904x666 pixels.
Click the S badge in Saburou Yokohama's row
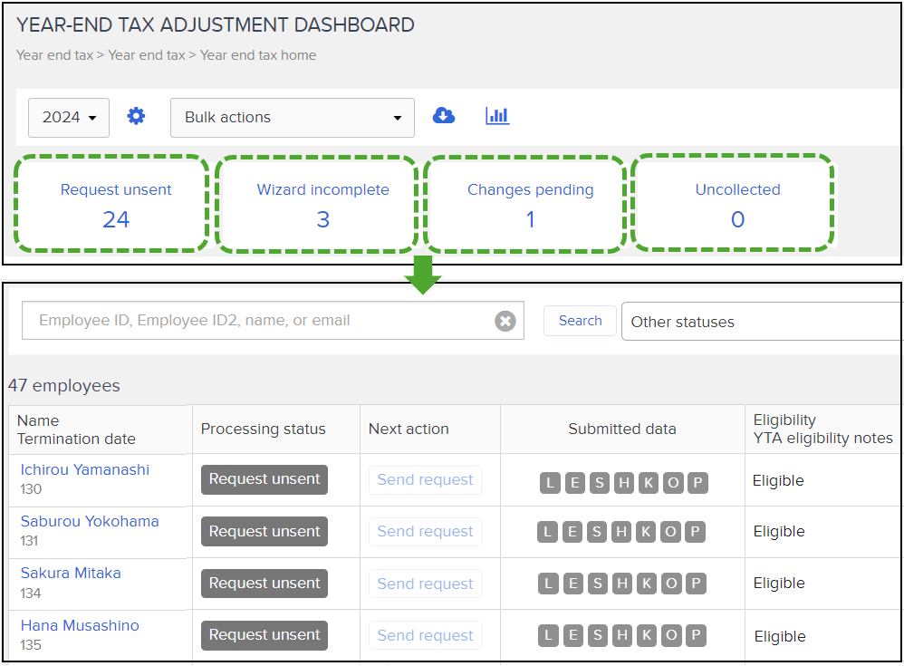(597, 532)
